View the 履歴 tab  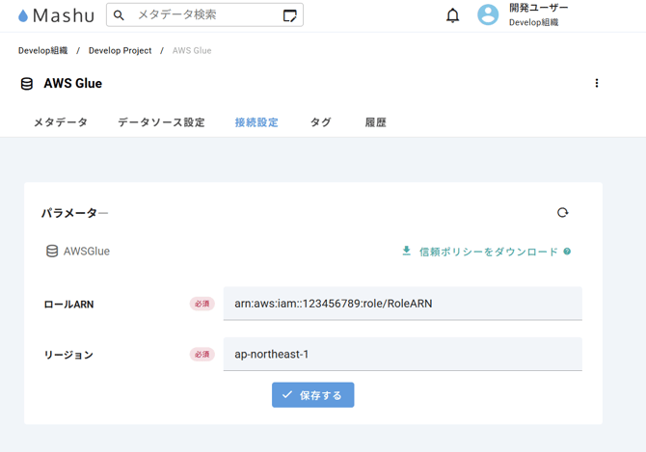[376, 122]
